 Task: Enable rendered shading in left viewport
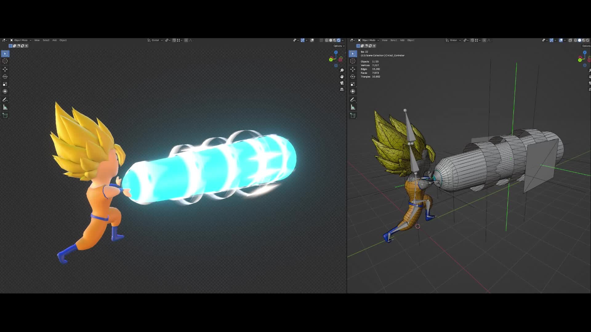click(x=339, y=40)
